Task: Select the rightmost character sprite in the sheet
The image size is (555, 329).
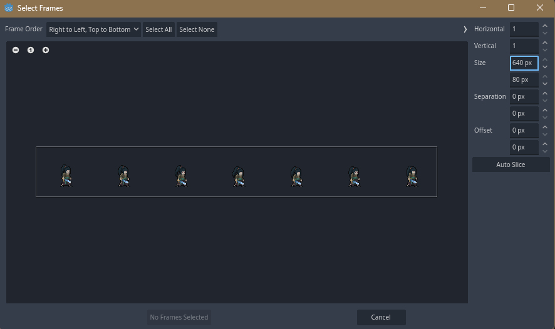Action: click(x=412, y=176)
